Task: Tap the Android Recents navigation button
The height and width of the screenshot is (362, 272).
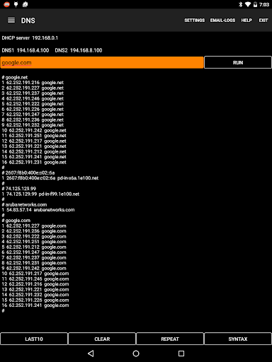Action: point(181,354)
